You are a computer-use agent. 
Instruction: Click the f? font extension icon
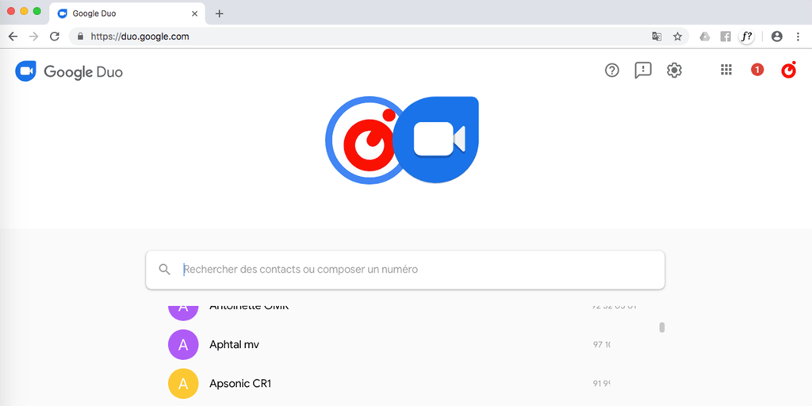tap(746, 36)
